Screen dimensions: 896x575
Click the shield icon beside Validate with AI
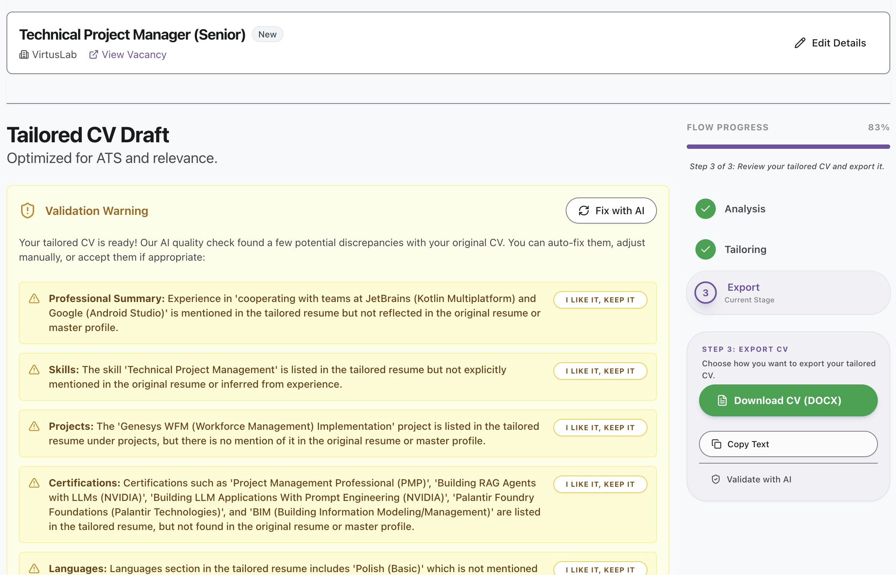pyautogui.click(x=715, y=480)
